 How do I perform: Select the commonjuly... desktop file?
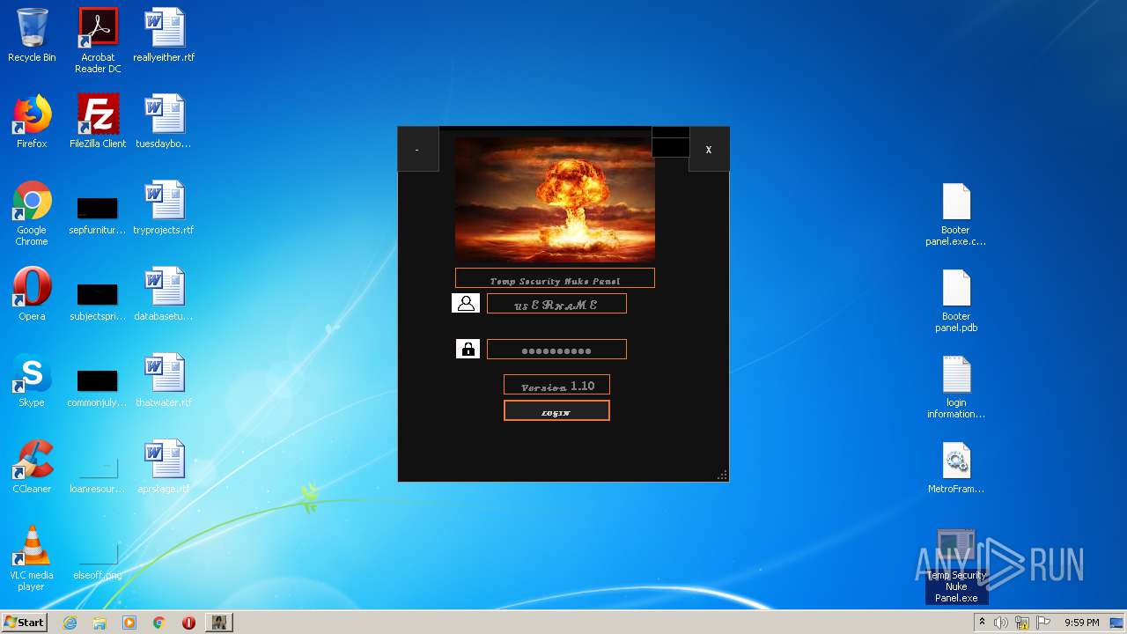(98, 389)
